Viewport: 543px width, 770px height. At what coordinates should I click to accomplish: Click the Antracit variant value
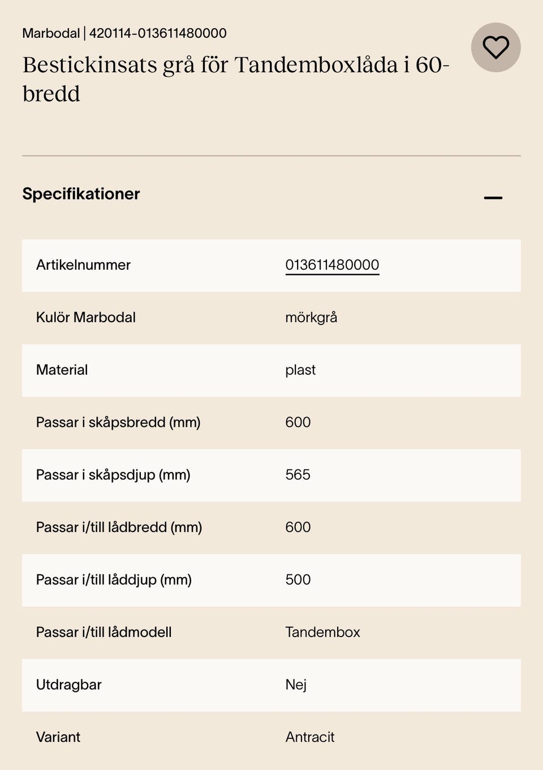click(310, 737)
